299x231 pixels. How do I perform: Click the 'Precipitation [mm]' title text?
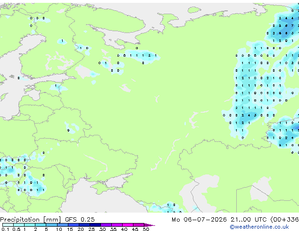point(31,220)
